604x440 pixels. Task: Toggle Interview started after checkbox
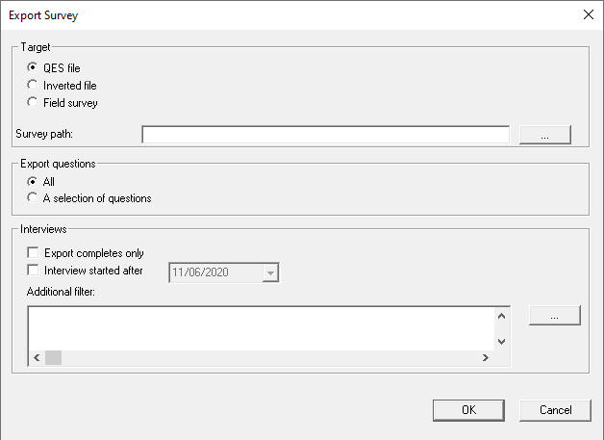[x=33, y=270]
